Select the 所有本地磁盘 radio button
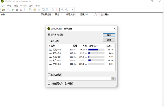 click(x=49, y=34)
